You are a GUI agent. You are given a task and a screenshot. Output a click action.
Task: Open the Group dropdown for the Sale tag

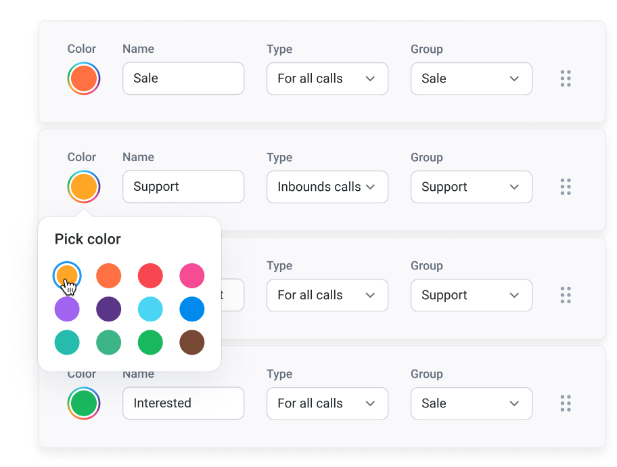tap(472, 79)
